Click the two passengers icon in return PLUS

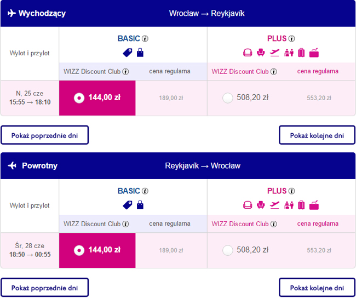[289, 205]
